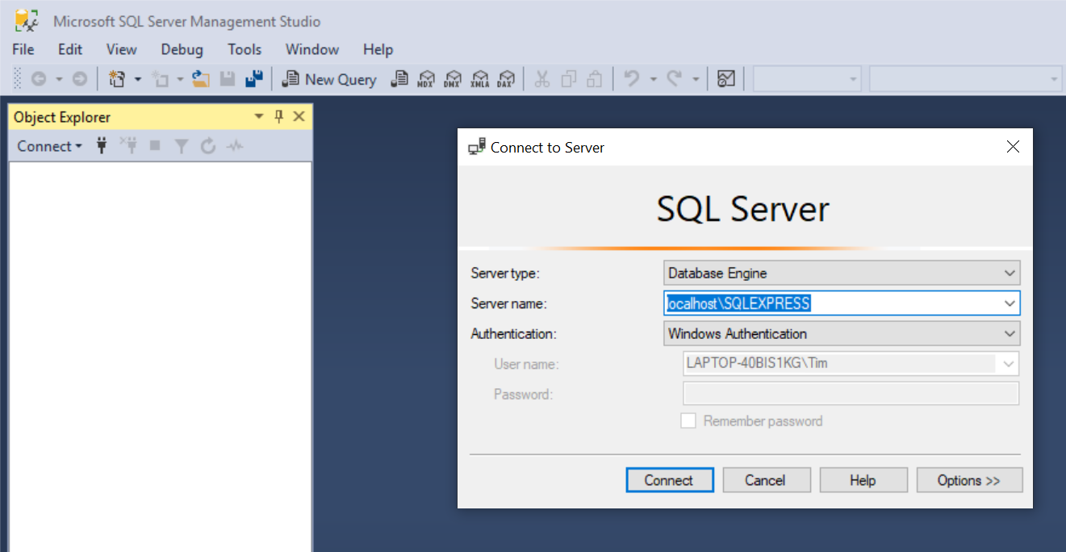Image resolution: width=1066 pixels, height=552 pixels.
Task: Click the Add New Item toolbar icon
Action: pyautogui.click(x=161, y=79)
